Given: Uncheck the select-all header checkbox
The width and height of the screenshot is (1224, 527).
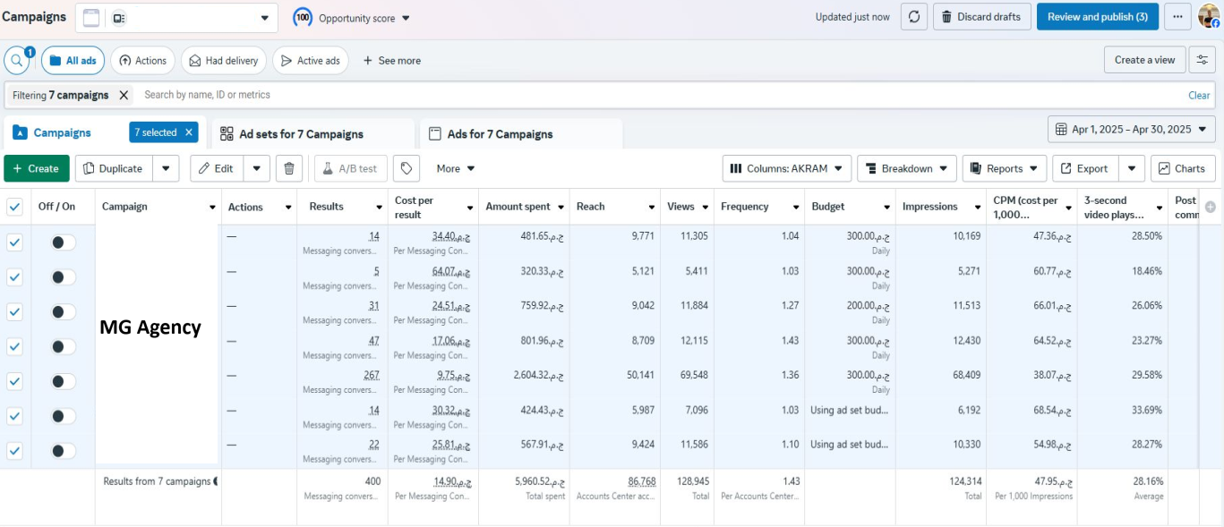Looking at the screenshot, I should [14, 207].
